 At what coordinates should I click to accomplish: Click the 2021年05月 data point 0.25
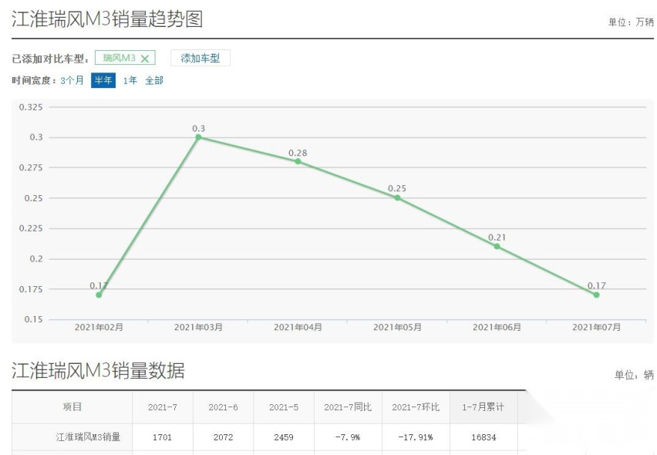(x=397, y=197)
